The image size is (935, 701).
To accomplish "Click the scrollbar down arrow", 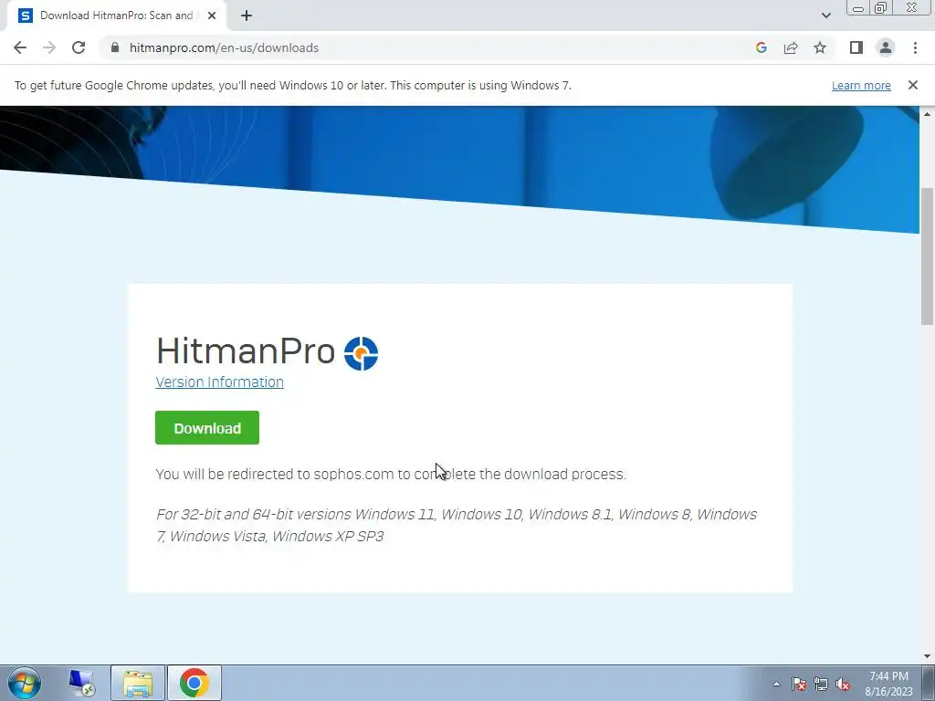I will point(927,656).
